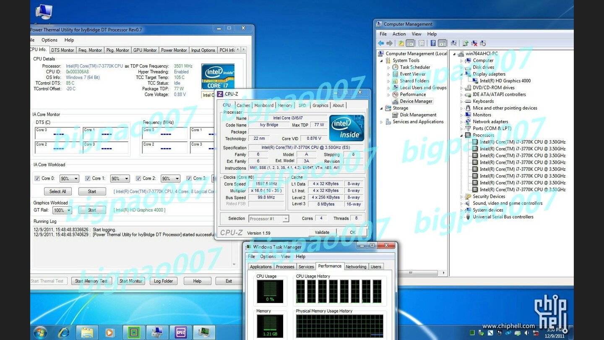The image size is (604, 340).
Task: Click Start Memory Test button
Action: (x=91, y=281)
